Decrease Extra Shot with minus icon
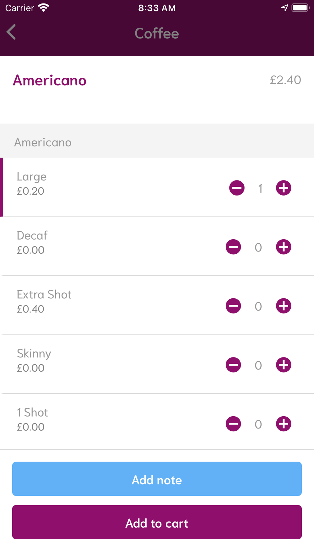Viewport: 314px width, 559px height. 233,306
